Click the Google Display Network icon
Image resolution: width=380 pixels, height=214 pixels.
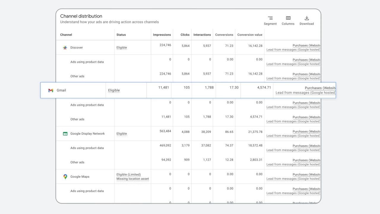pos(65,134)
